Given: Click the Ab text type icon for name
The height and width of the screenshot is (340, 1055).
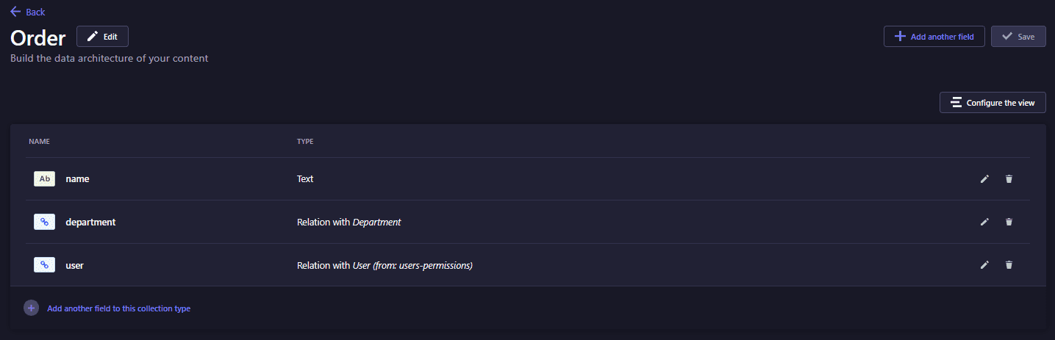Looking at the screenshot, I should click(x=44, y=178).
